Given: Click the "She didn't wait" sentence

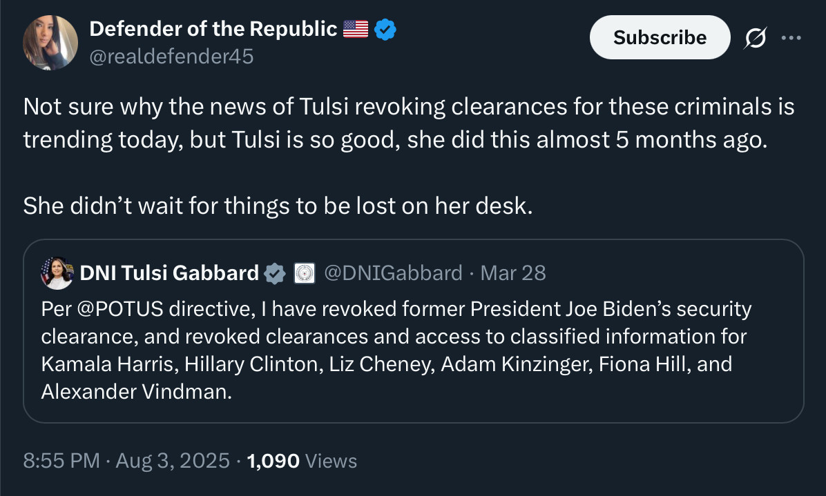Looking at the screenshot, I should [278, 206].
